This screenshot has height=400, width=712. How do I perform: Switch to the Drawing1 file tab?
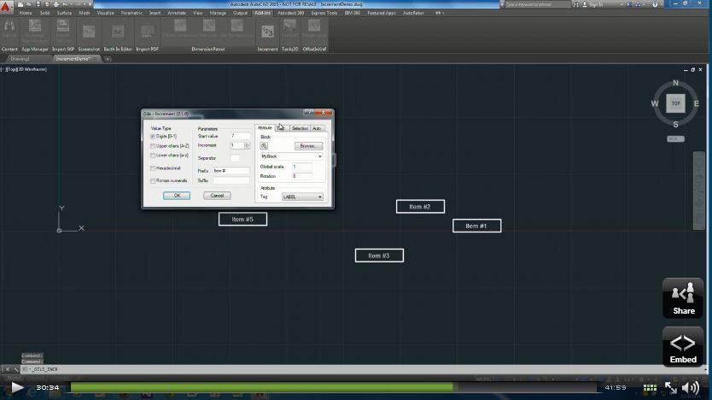(x=20, y=59)
